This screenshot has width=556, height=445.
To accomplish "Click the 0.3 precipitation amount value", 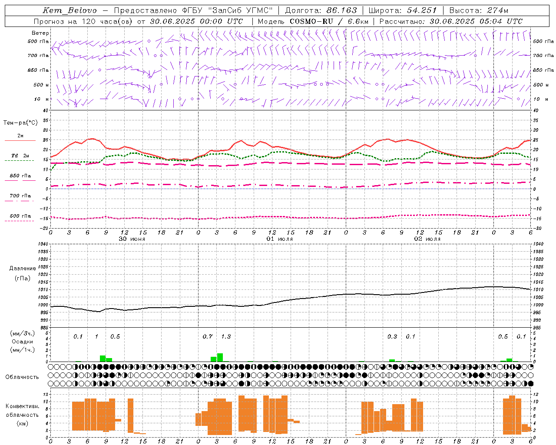I will [392, 336].
